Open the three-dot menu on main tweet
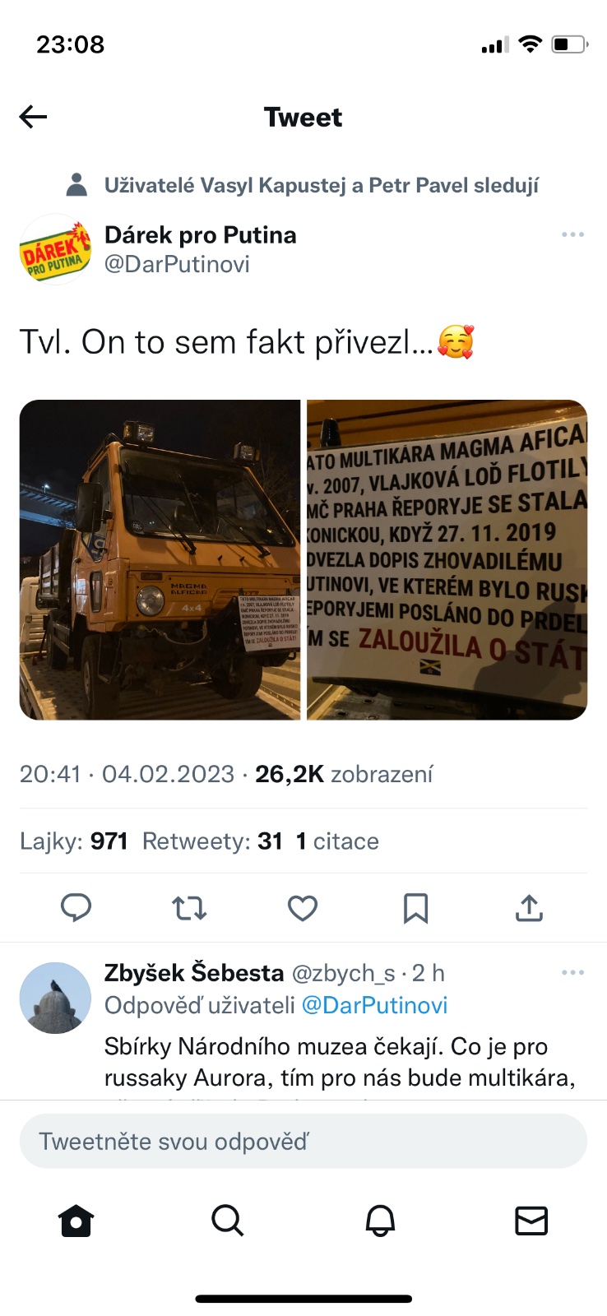 pyautogui.click(x=572, y=234)
